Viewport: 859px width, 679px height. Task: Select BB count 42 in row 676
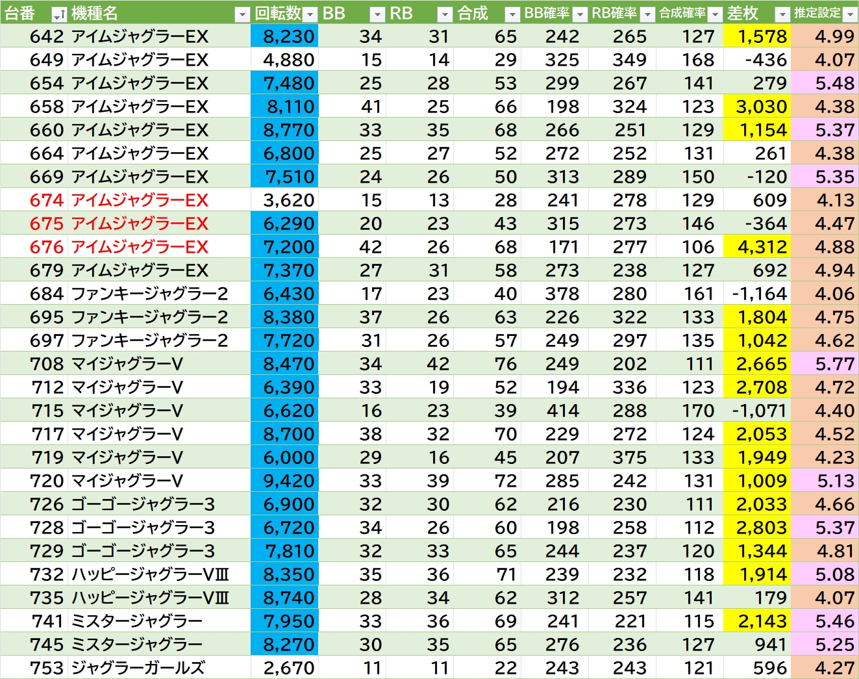[x=352, y=247]
